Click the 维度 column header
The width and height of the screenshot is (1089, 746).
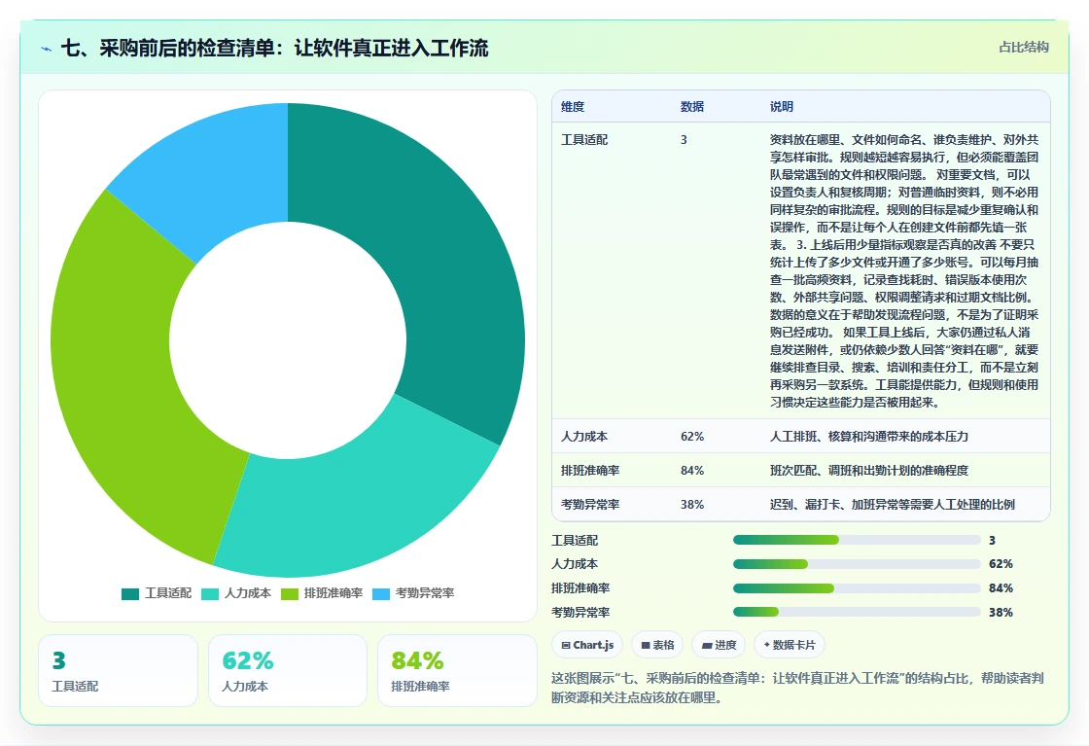pos(573,107)
